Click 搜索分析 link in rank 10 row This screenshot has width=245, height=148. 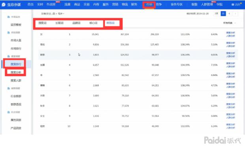(x=230, y=125)
